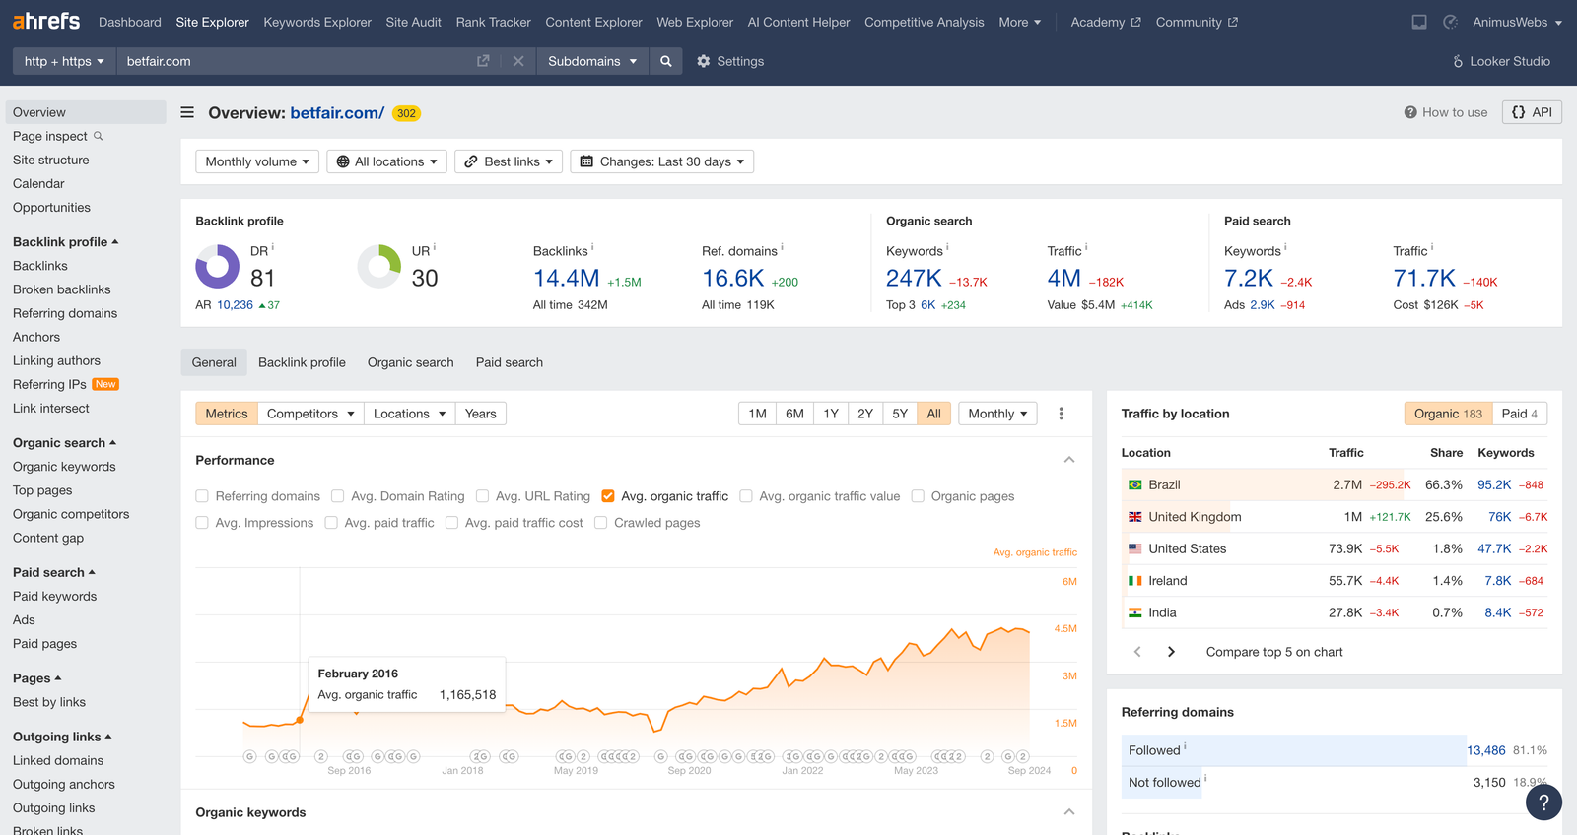This screenshot has width=1577, height=835.
Task: Open the Monthly granularity dropdown
Action: [x=997, y=414]
